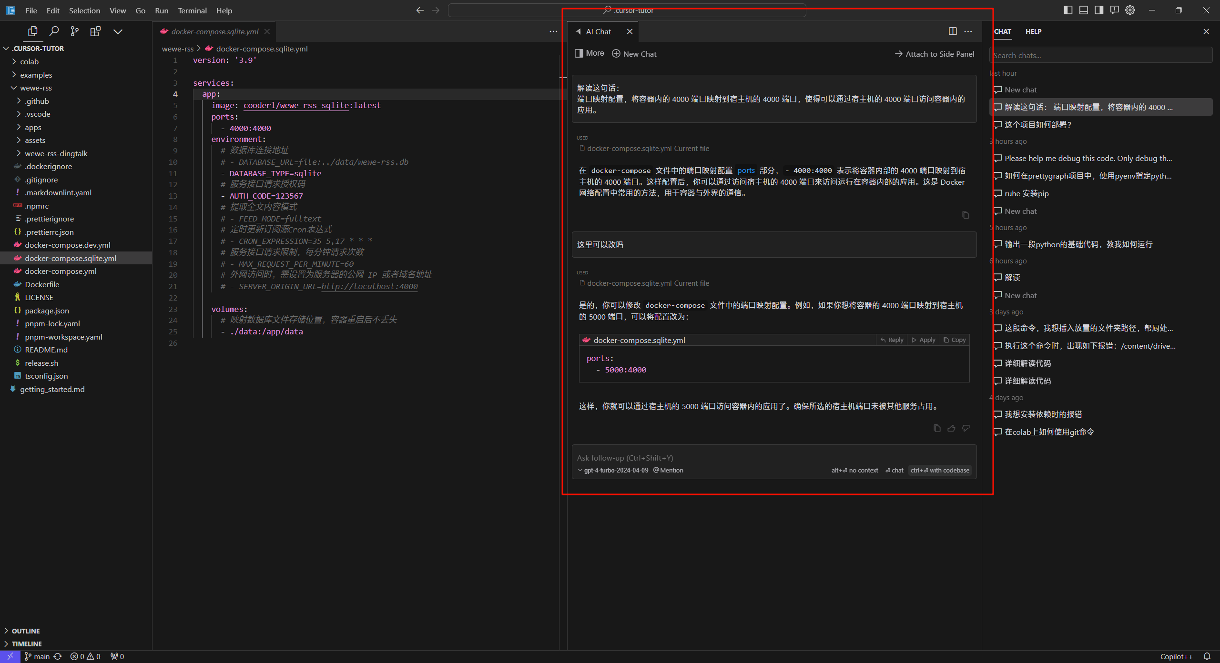
Task: Open the Source Control view icon
Action: (x=74, y=31)
